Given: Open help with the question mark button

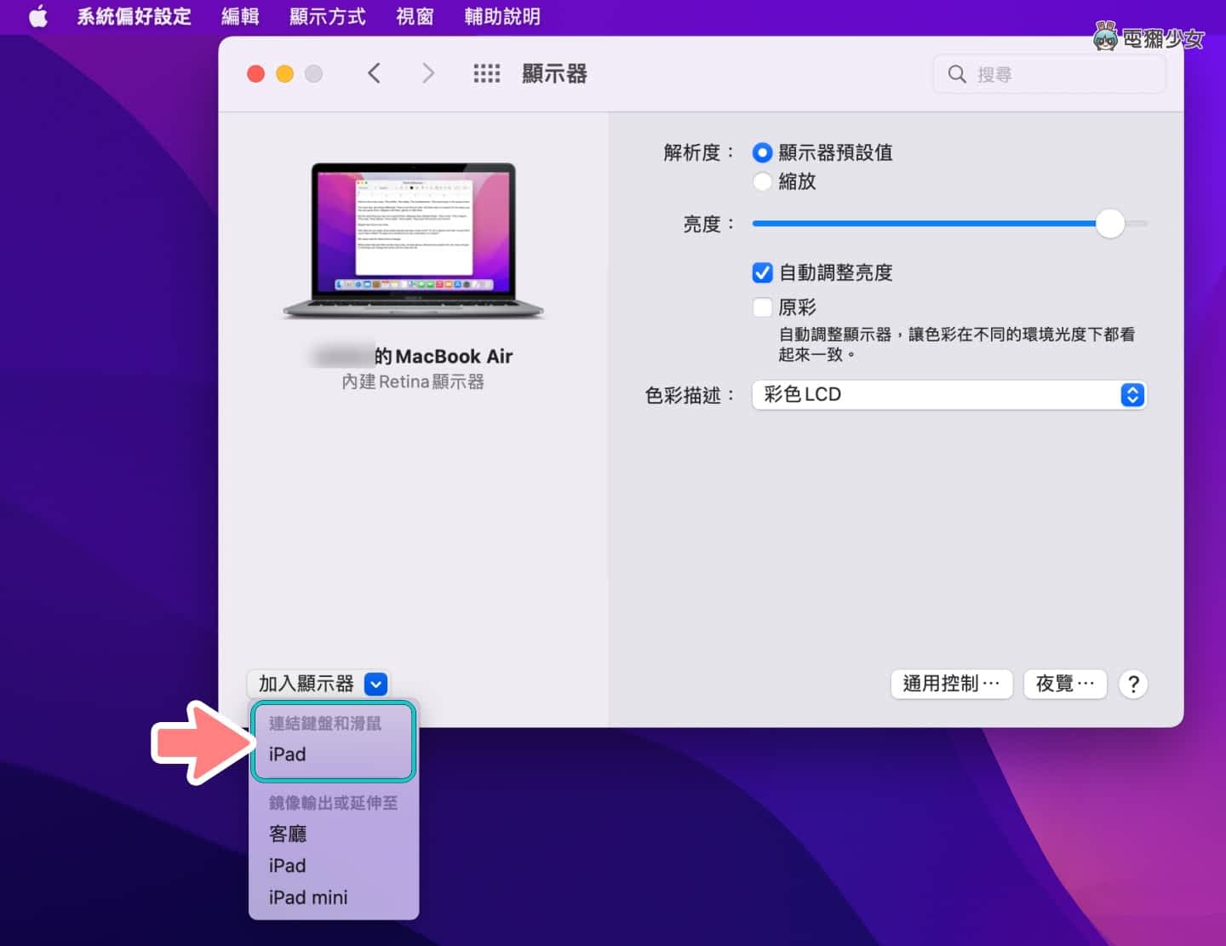Looking at the screenshot, I should [x=1133, y=684].
